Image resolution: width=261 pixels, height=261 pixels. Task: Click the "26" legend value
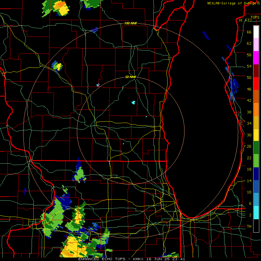click(249, 146)
